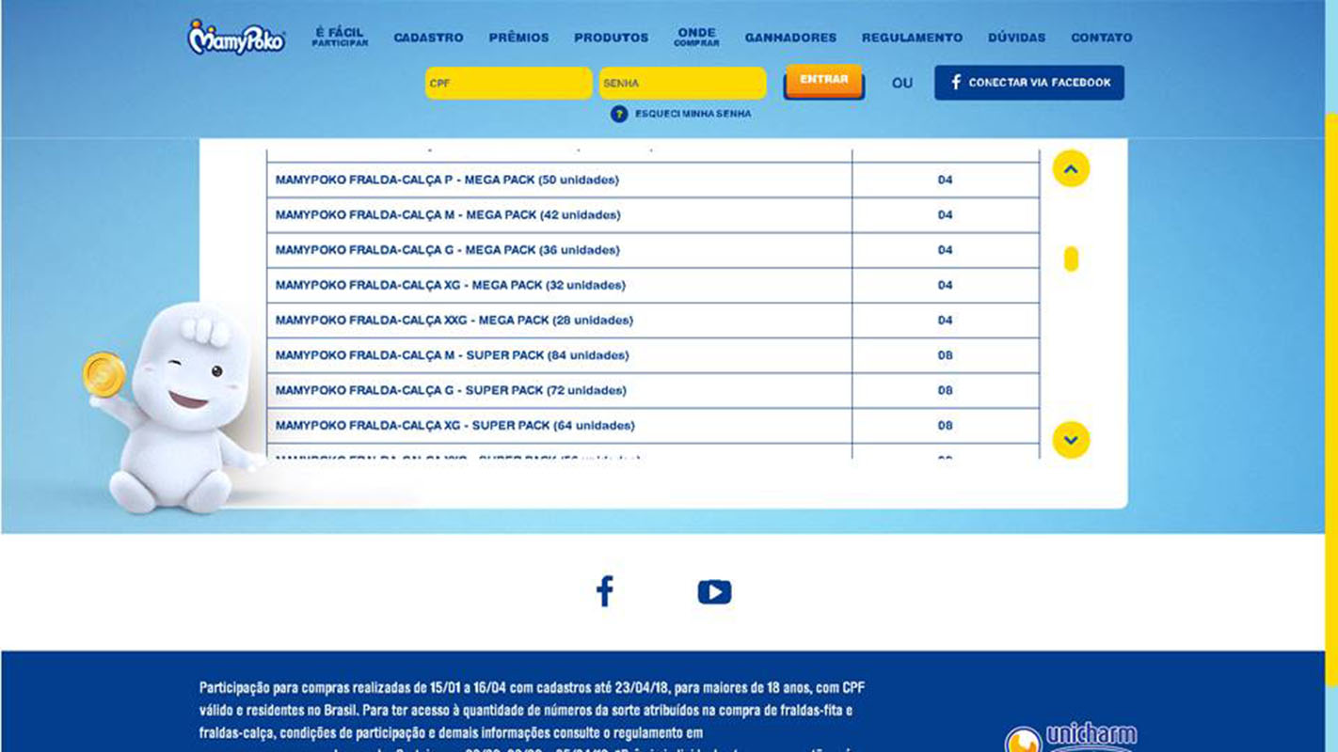Click value 04 in P Mega Pack row
Screen dimensions: 1338x752
point(946,180)
